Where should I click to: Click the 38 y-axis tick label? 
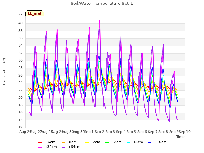[x=20, y=31]
